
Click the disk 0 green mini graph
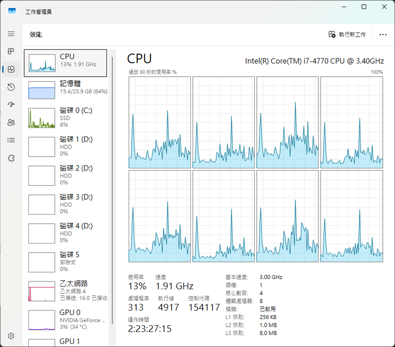pyautogui.click(x=42, y=118)
